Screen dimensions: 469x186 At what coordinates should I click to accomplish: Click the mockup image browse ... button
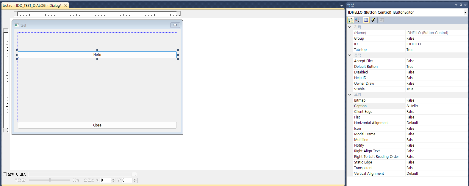pos(134,174)
